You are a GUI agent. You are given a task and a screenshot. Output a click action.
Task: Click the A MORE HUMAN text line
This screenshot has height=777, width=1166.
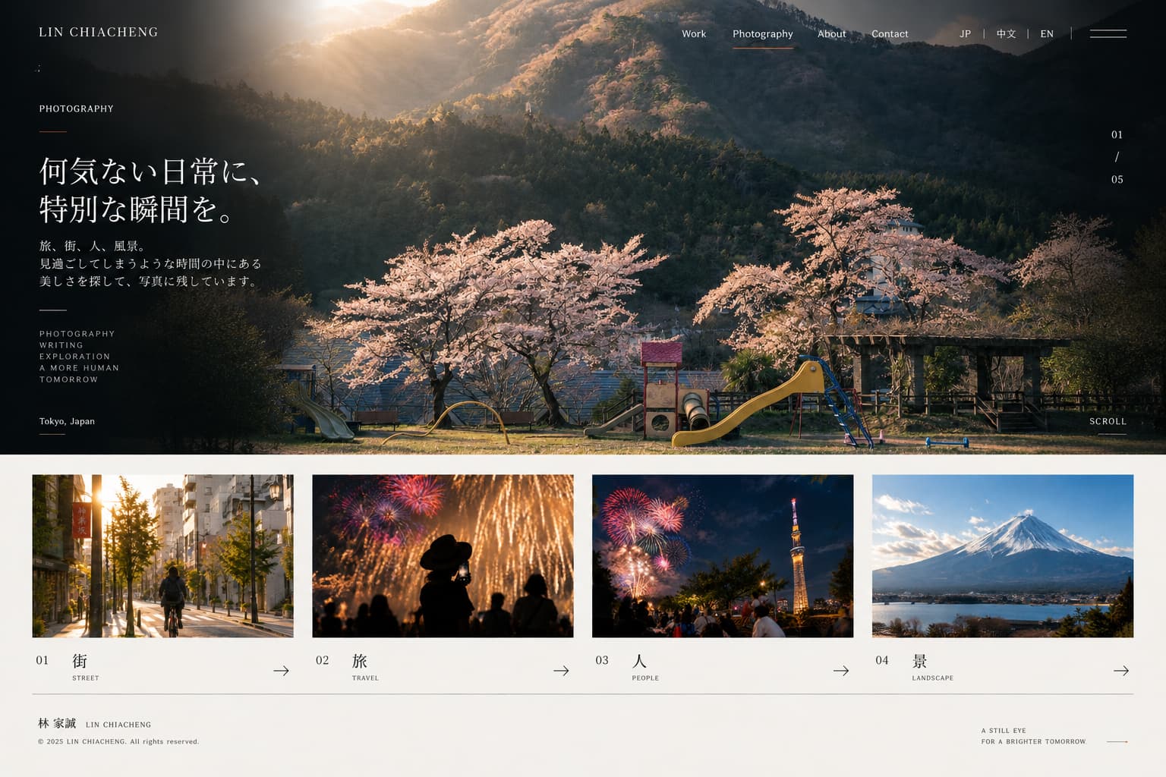pos(79,368)
